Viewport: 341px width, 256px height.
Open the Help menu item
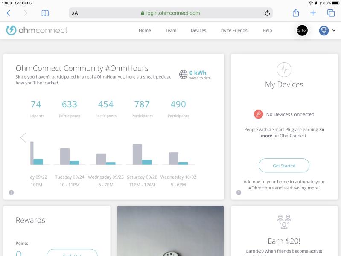[x=267, y=30]
